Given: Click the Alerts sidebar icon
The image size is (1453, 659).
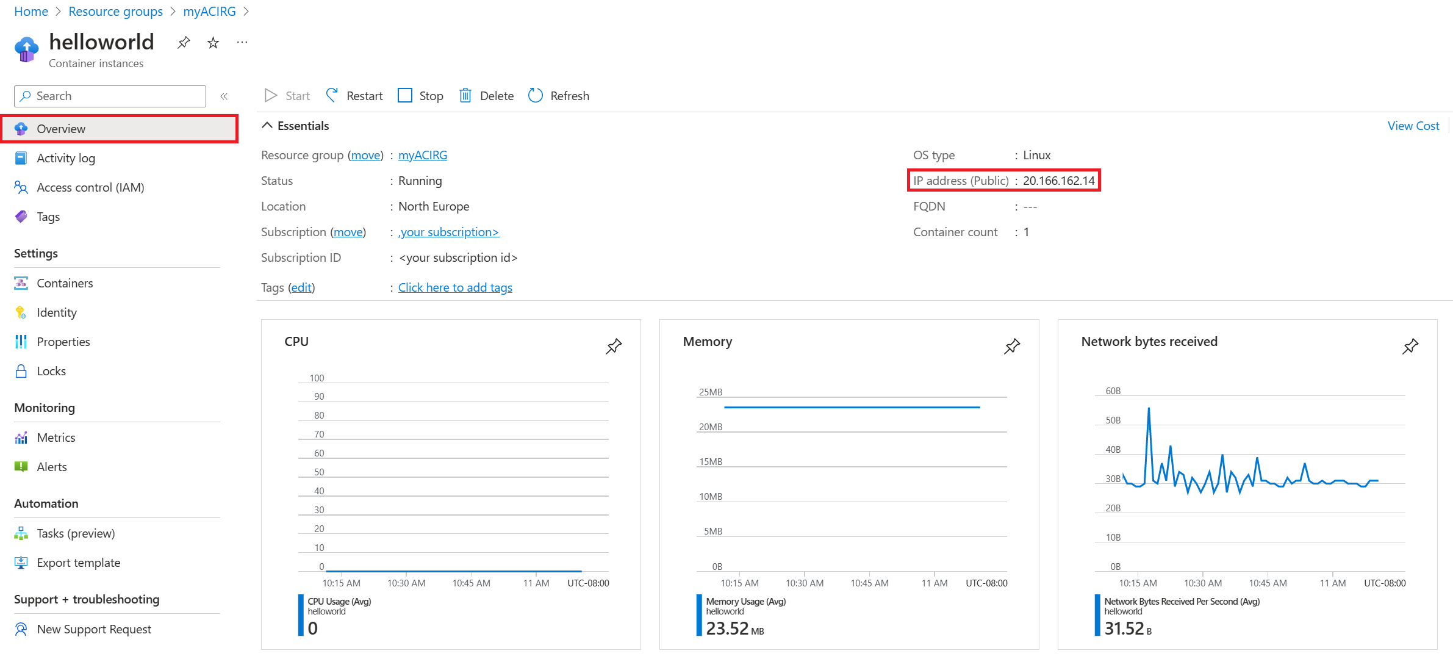Looking at the screenshot, I should 21,466.
